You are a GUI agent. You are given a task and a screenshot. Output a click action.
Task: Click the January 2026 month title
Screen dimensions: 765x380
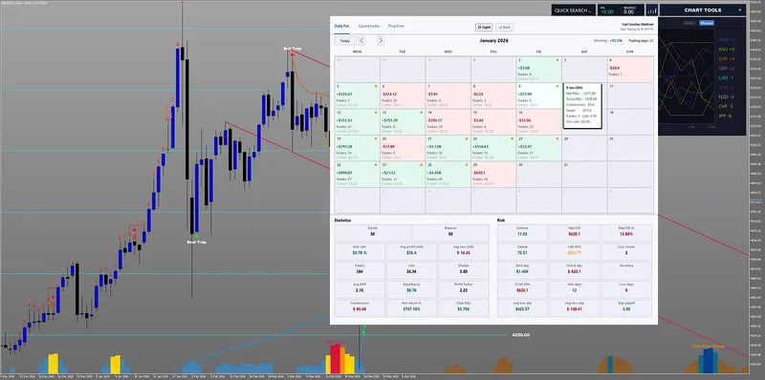[493, 41]
